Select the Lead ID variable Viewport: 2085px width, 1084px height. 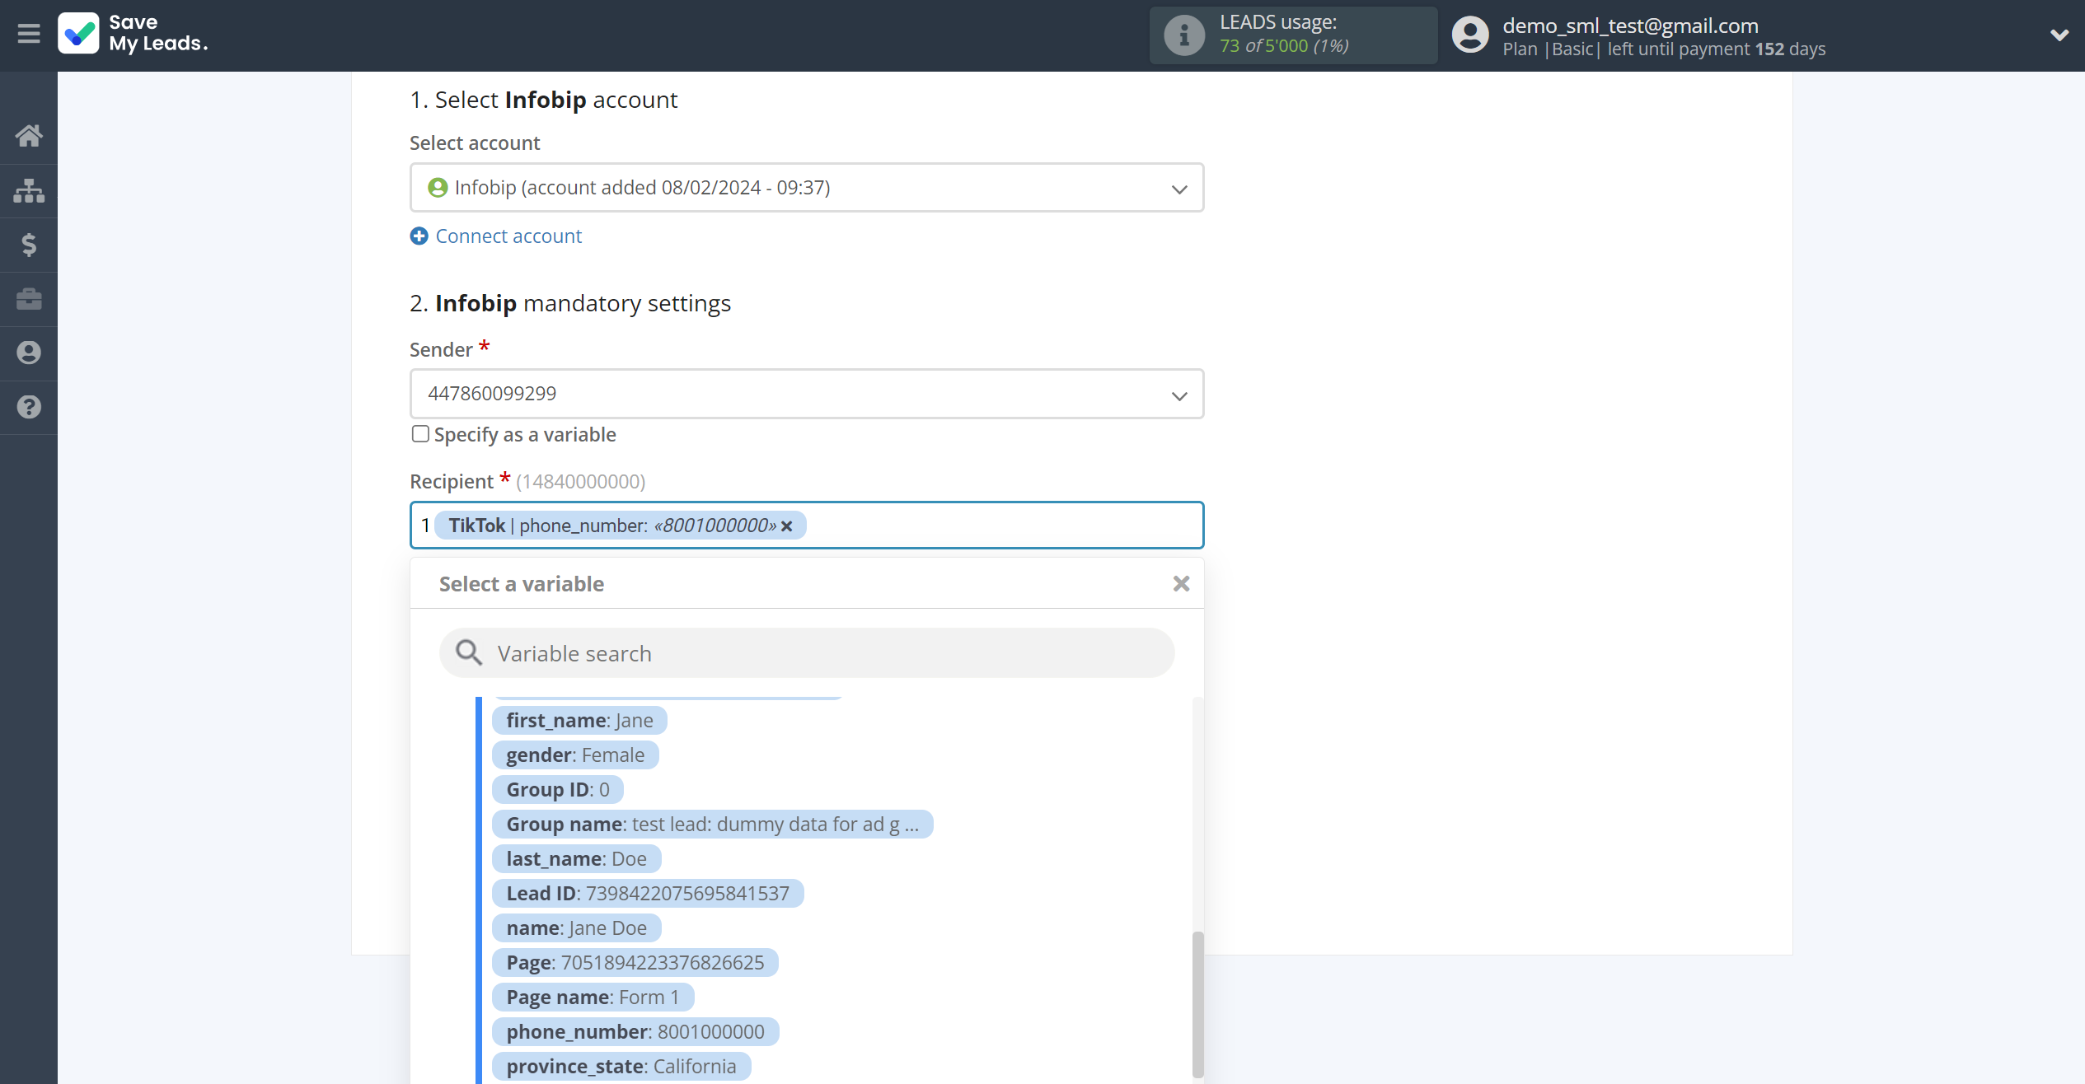[x=648, y=894]
